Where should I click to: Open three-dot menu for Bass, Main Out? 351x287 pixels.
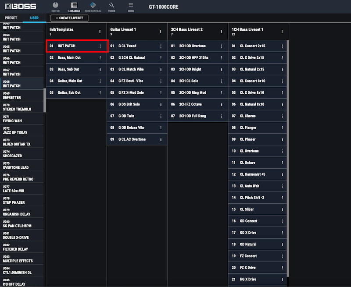click(x=100, y=58)
